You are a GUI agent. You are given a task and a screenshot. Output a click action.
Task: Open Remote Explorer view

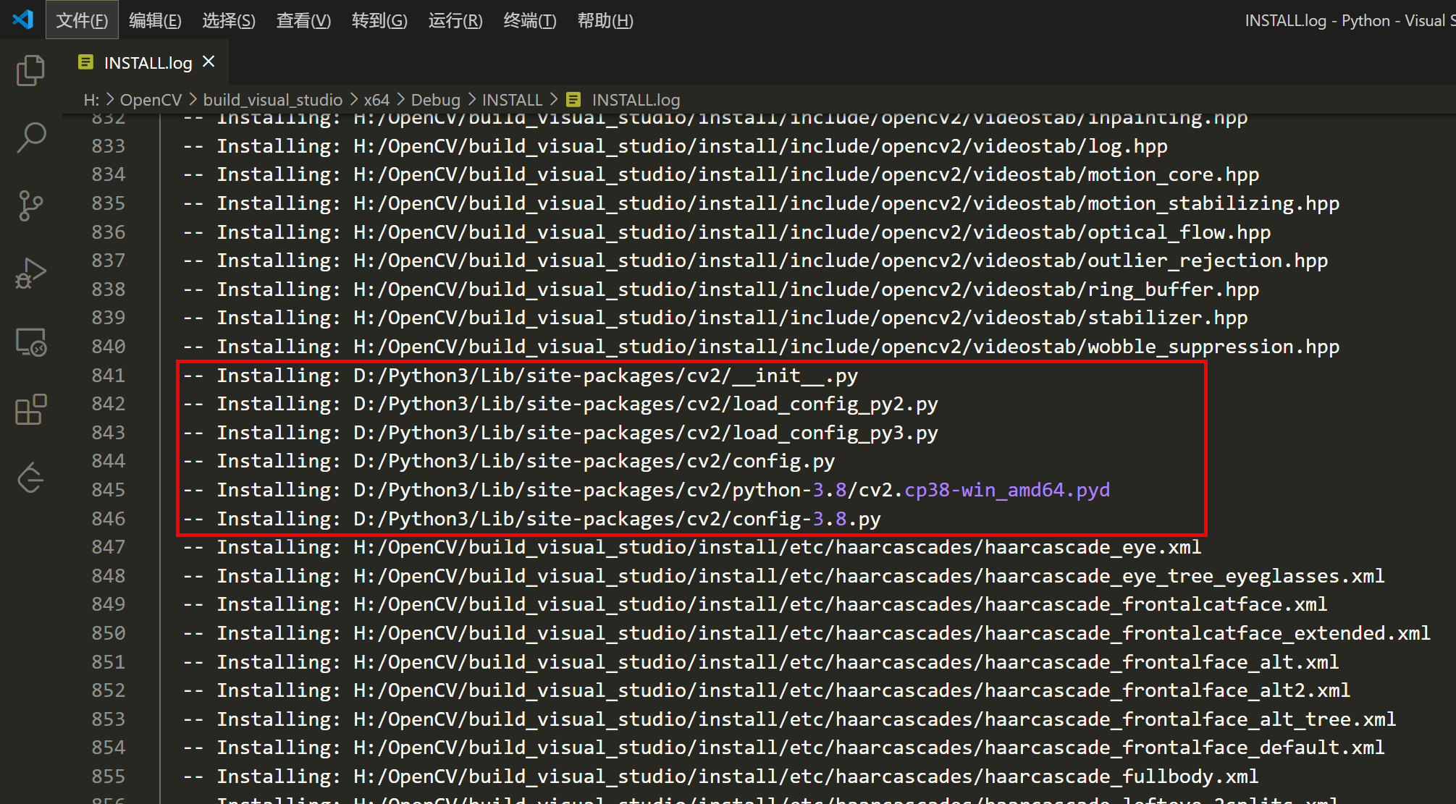30,342
